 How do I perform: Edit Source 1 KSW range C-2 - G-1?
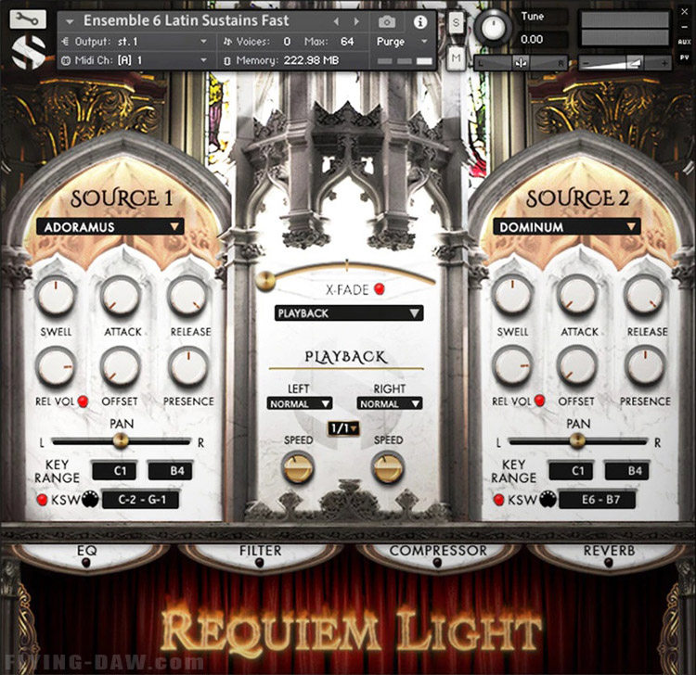click(141, 500)
